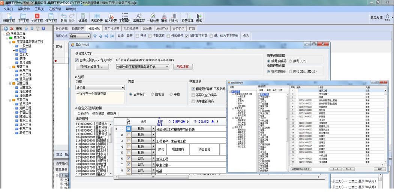
Task: Click the 打开Excel文件... button
Action: [92, 67]
